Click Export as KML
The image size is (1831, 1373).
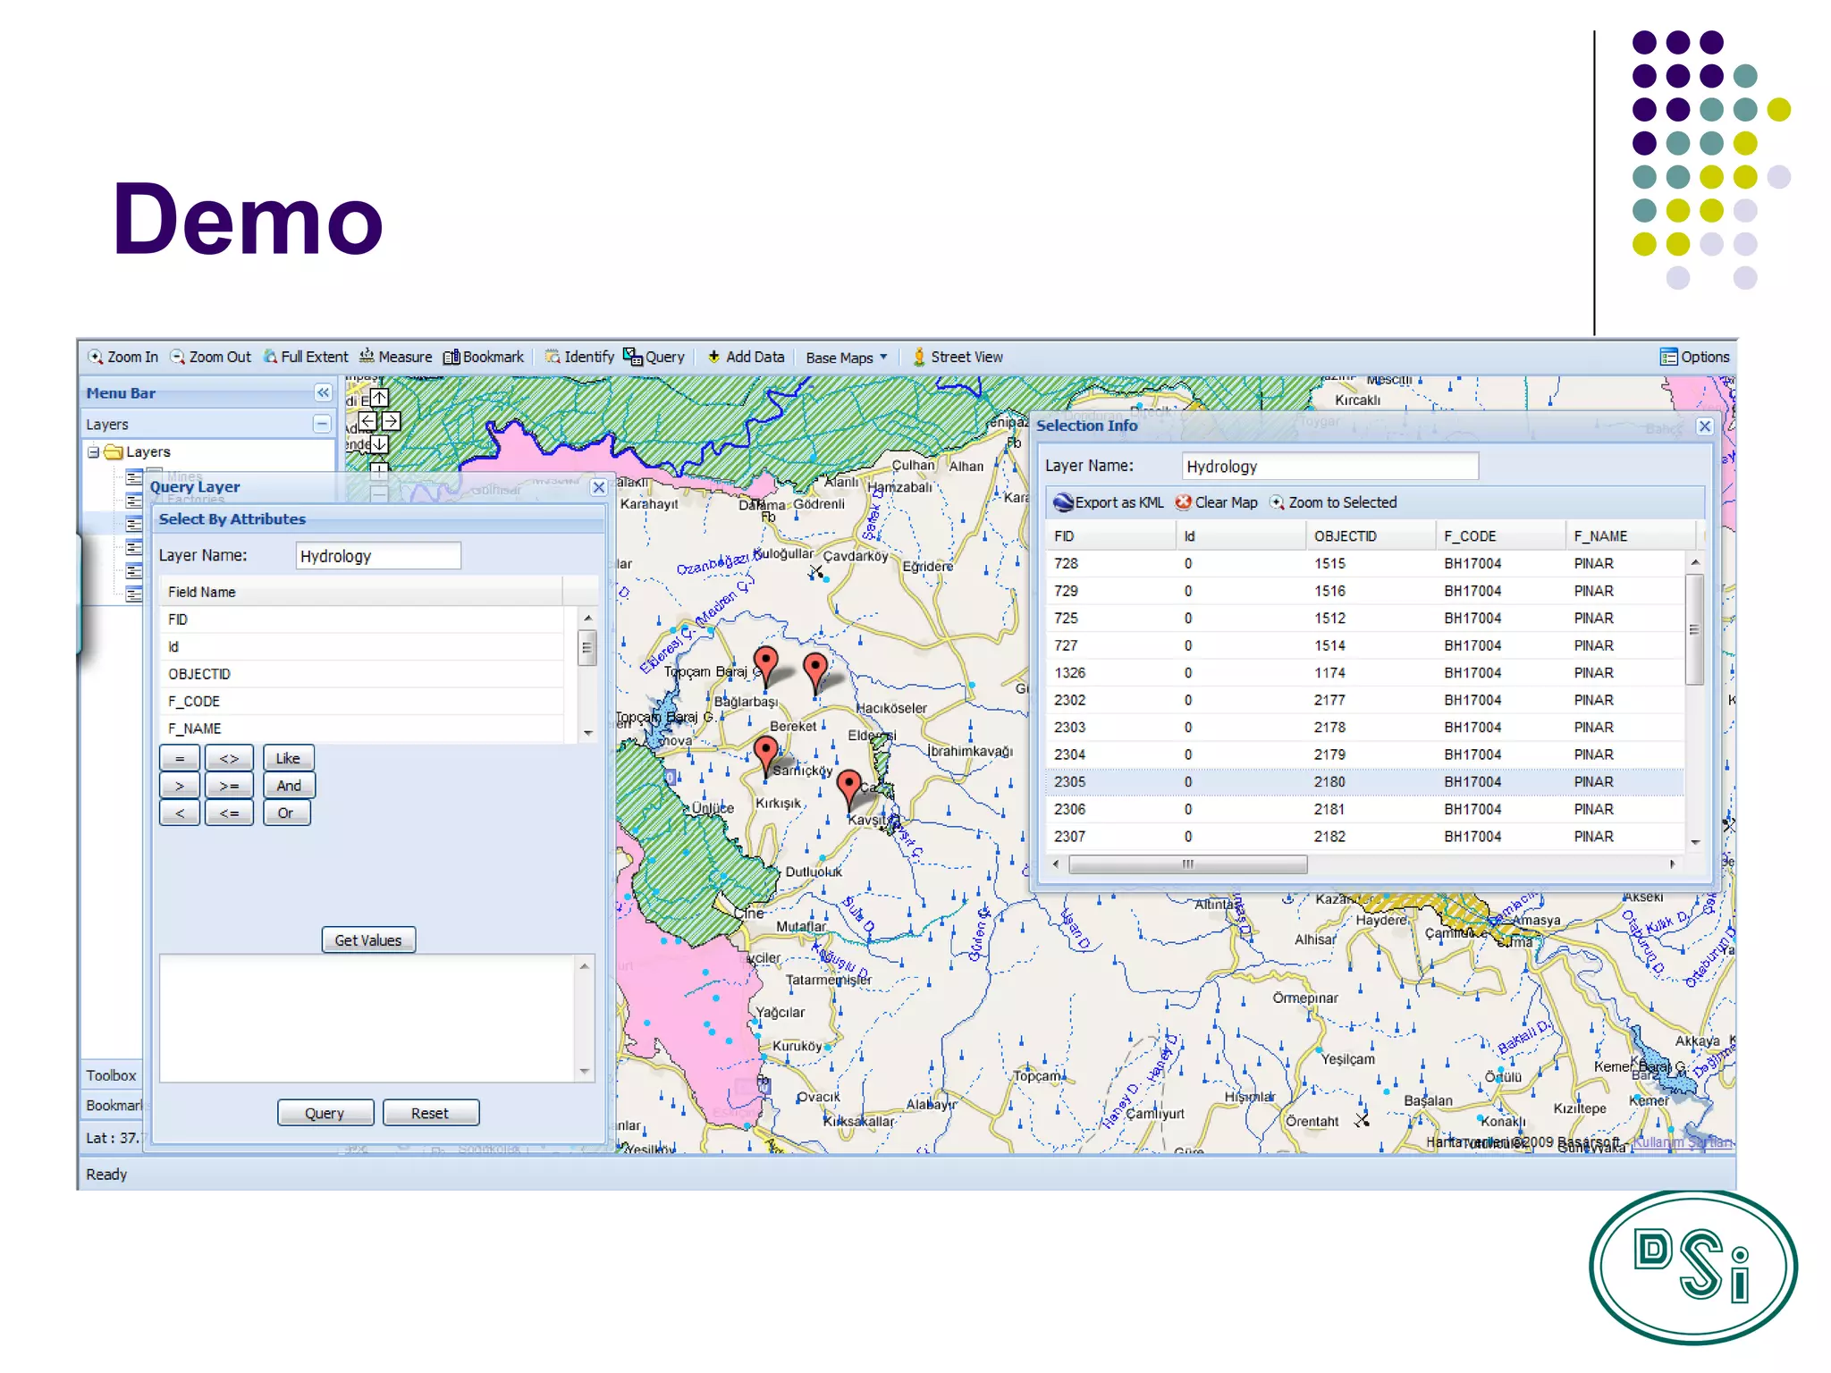coord(1109,502)
